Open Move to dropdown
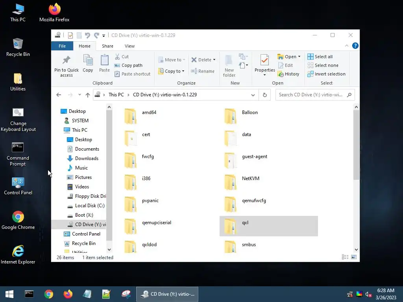 coord(172,60)
